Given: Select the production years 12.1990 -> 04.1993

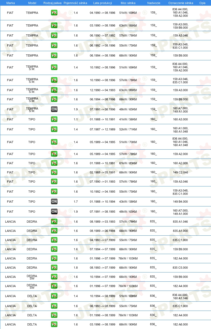Looking at the screenshot, I should (103, 90).
